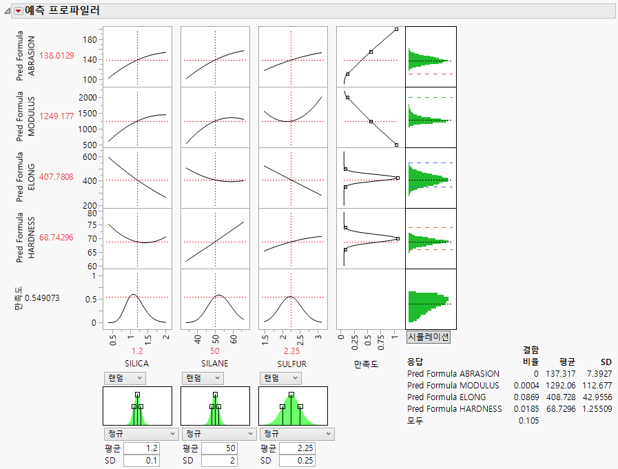
Task: Click the red SILICA current value 1.2
Action: pos(136,351)
